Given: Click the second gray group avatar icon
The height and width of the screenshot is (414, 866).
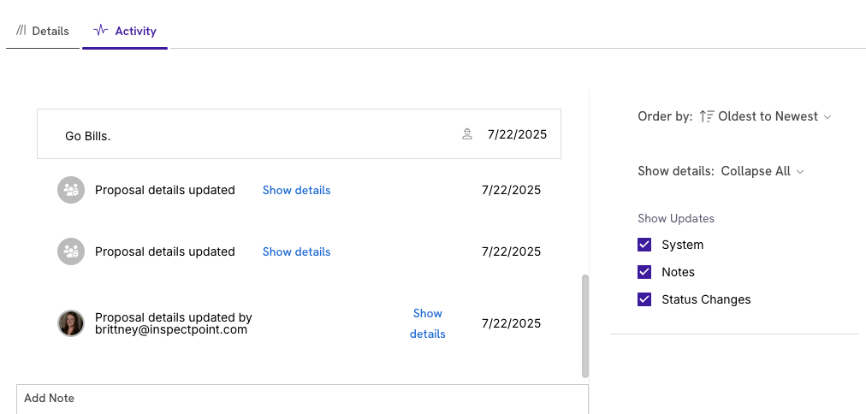Looking at the screenshot, I should coord(71,251).
